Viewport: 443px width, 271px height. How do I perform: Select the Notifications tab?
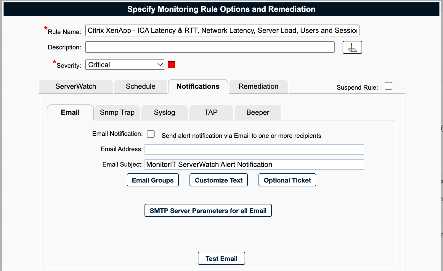pos(198,86)
